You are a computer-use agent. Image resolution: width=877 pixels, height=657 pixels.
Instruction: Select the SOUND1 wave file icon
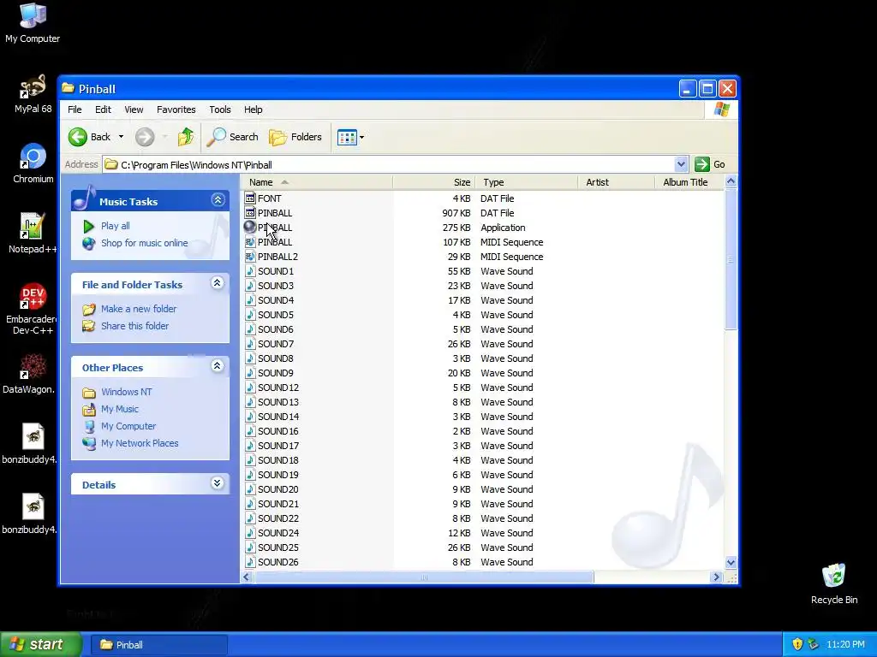click(250, 271)
